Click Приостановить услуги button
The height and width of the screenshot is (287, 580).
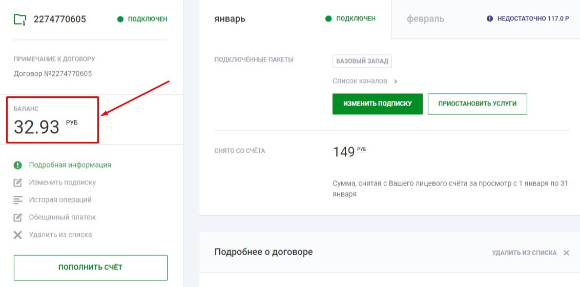[477, 104]
